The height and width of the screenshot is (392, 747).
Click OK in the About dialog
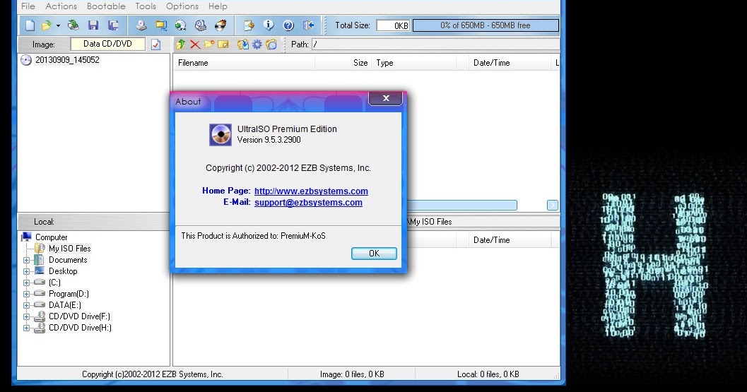click(x=374, y=254)
